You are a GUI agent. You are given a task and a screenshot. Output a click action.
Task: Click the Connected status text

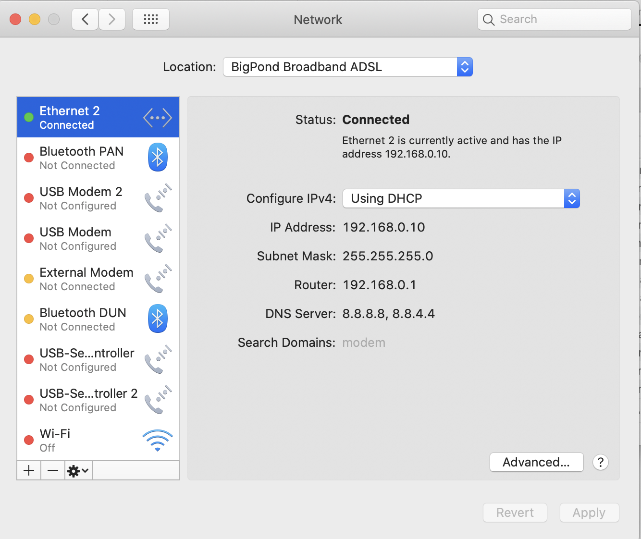pyautogui.click(x=376, y=120)
